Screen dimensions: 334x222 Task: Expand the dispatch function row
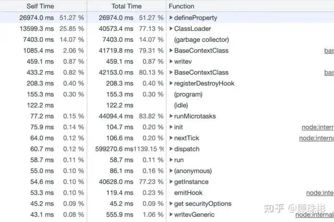point(171,149)
